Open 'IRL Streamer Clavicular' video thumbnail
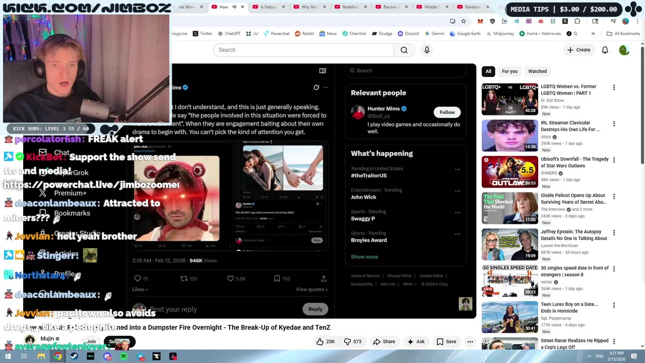Viewport: 645px width, 363px height. (x=509, y=136)
